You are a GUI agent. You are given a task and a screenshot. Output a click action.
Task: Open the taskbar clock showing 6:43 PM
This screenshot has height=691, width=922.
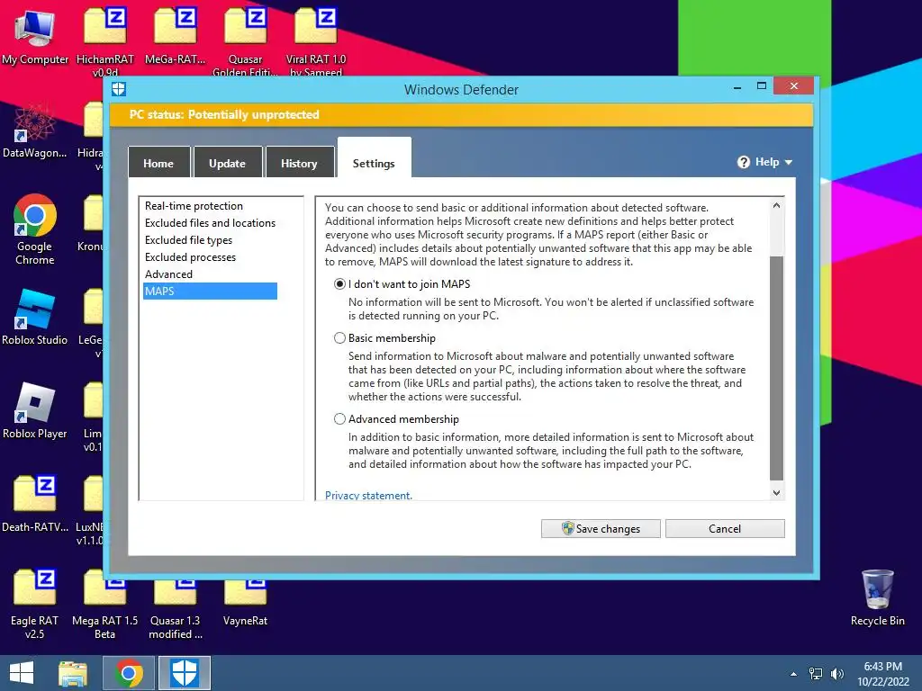pos(882,674)
